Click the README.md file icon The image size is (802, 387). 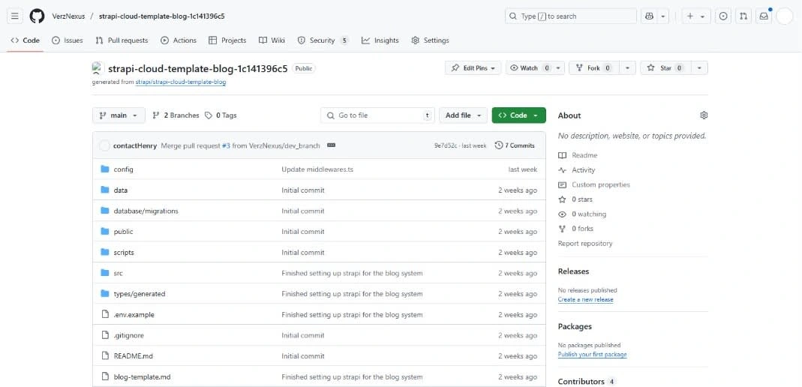[x=105, y=356]
